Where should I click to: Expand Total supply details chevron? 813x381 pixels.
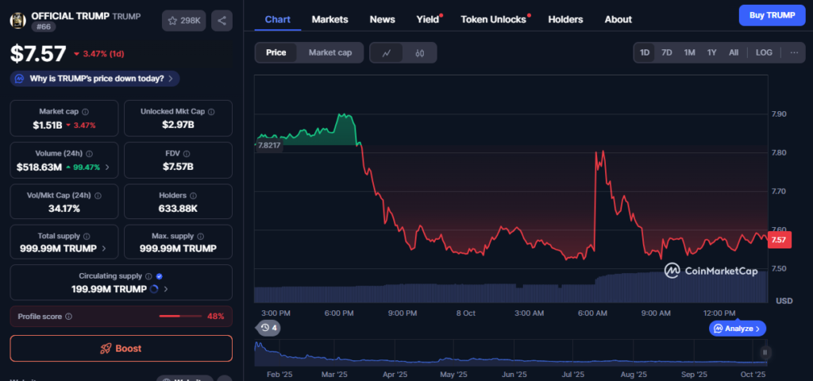pos(104,248)
